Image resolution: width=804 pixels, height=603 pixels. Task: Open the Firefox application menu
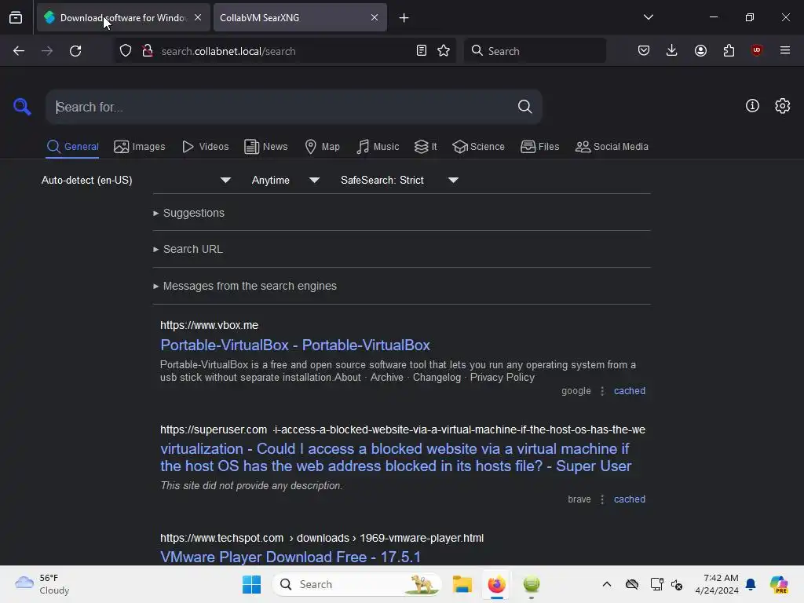pos(785,50)
